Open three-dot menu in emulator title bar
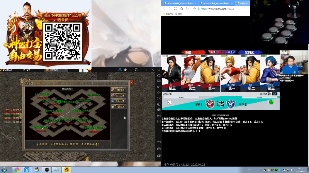Viewport: 309px width, 173px height. click(146, 70)
